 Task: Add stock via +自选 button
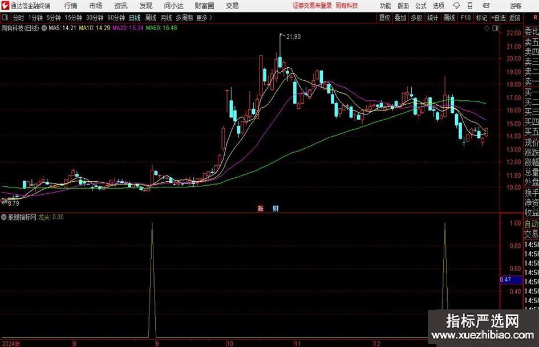[x=498, y=18]
